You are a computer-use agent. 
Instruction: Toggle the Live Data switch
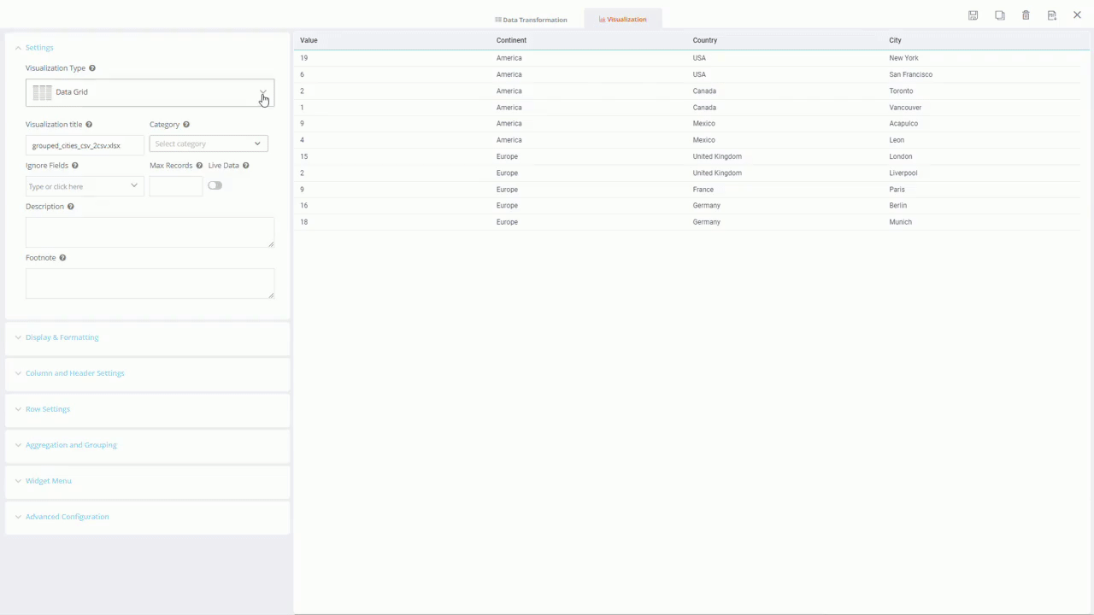click(x=215, y=185)
